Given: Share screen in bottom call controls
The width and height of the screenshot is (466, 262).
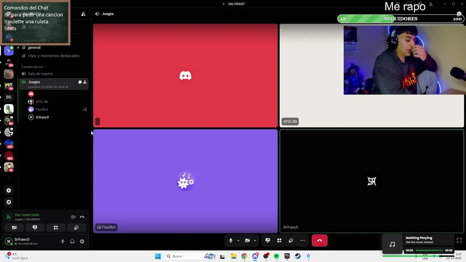Looking at the screenshot, I should tap(268, 241).
